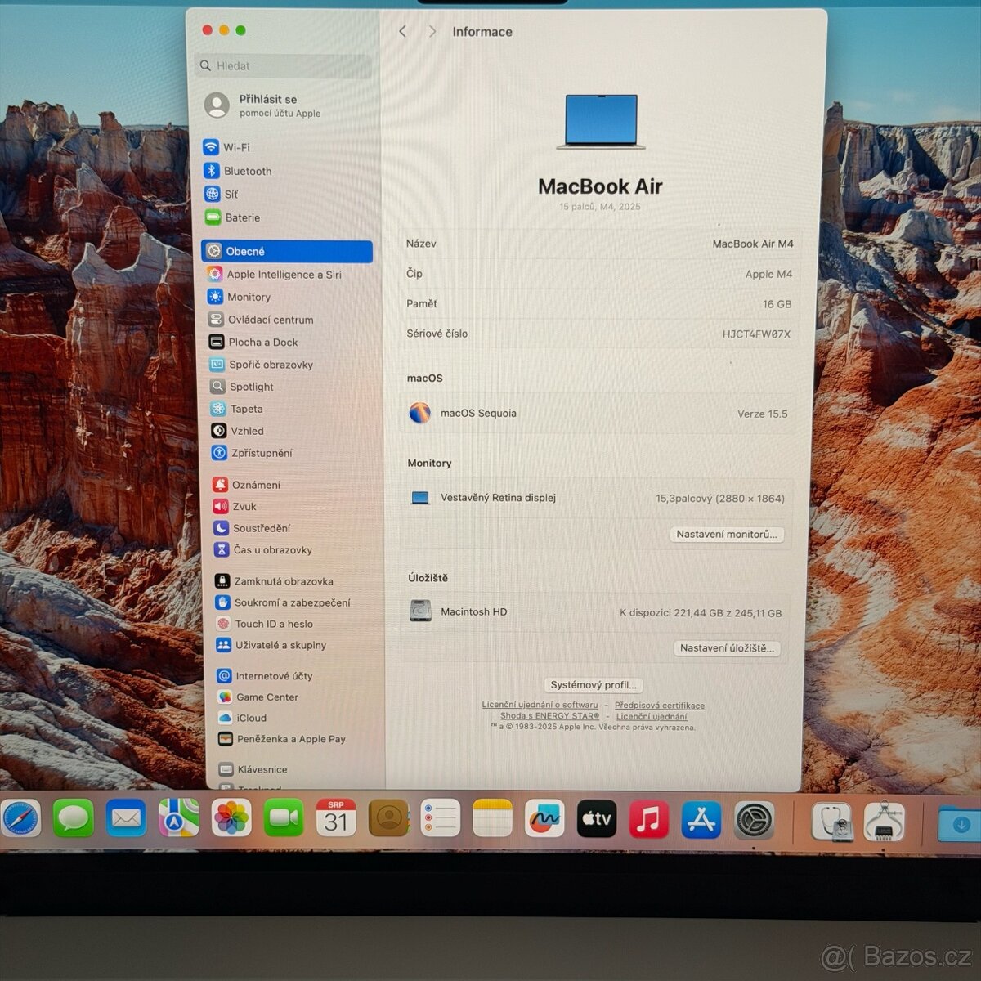This screenshot has width=981, height=981.
Task: Open Předpisová certifikace link
Action: tap(660, 706)
